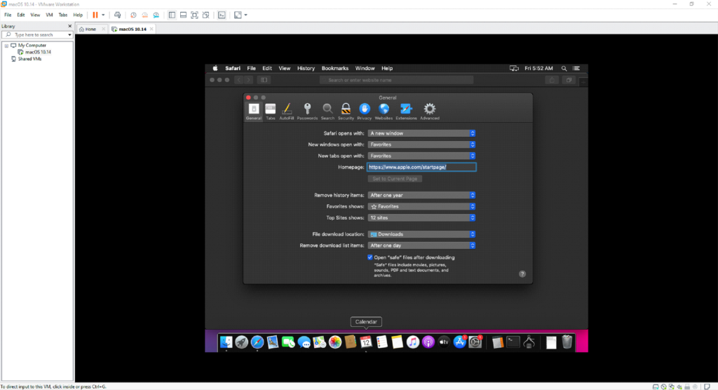Click the Homepage URL field

421,167
